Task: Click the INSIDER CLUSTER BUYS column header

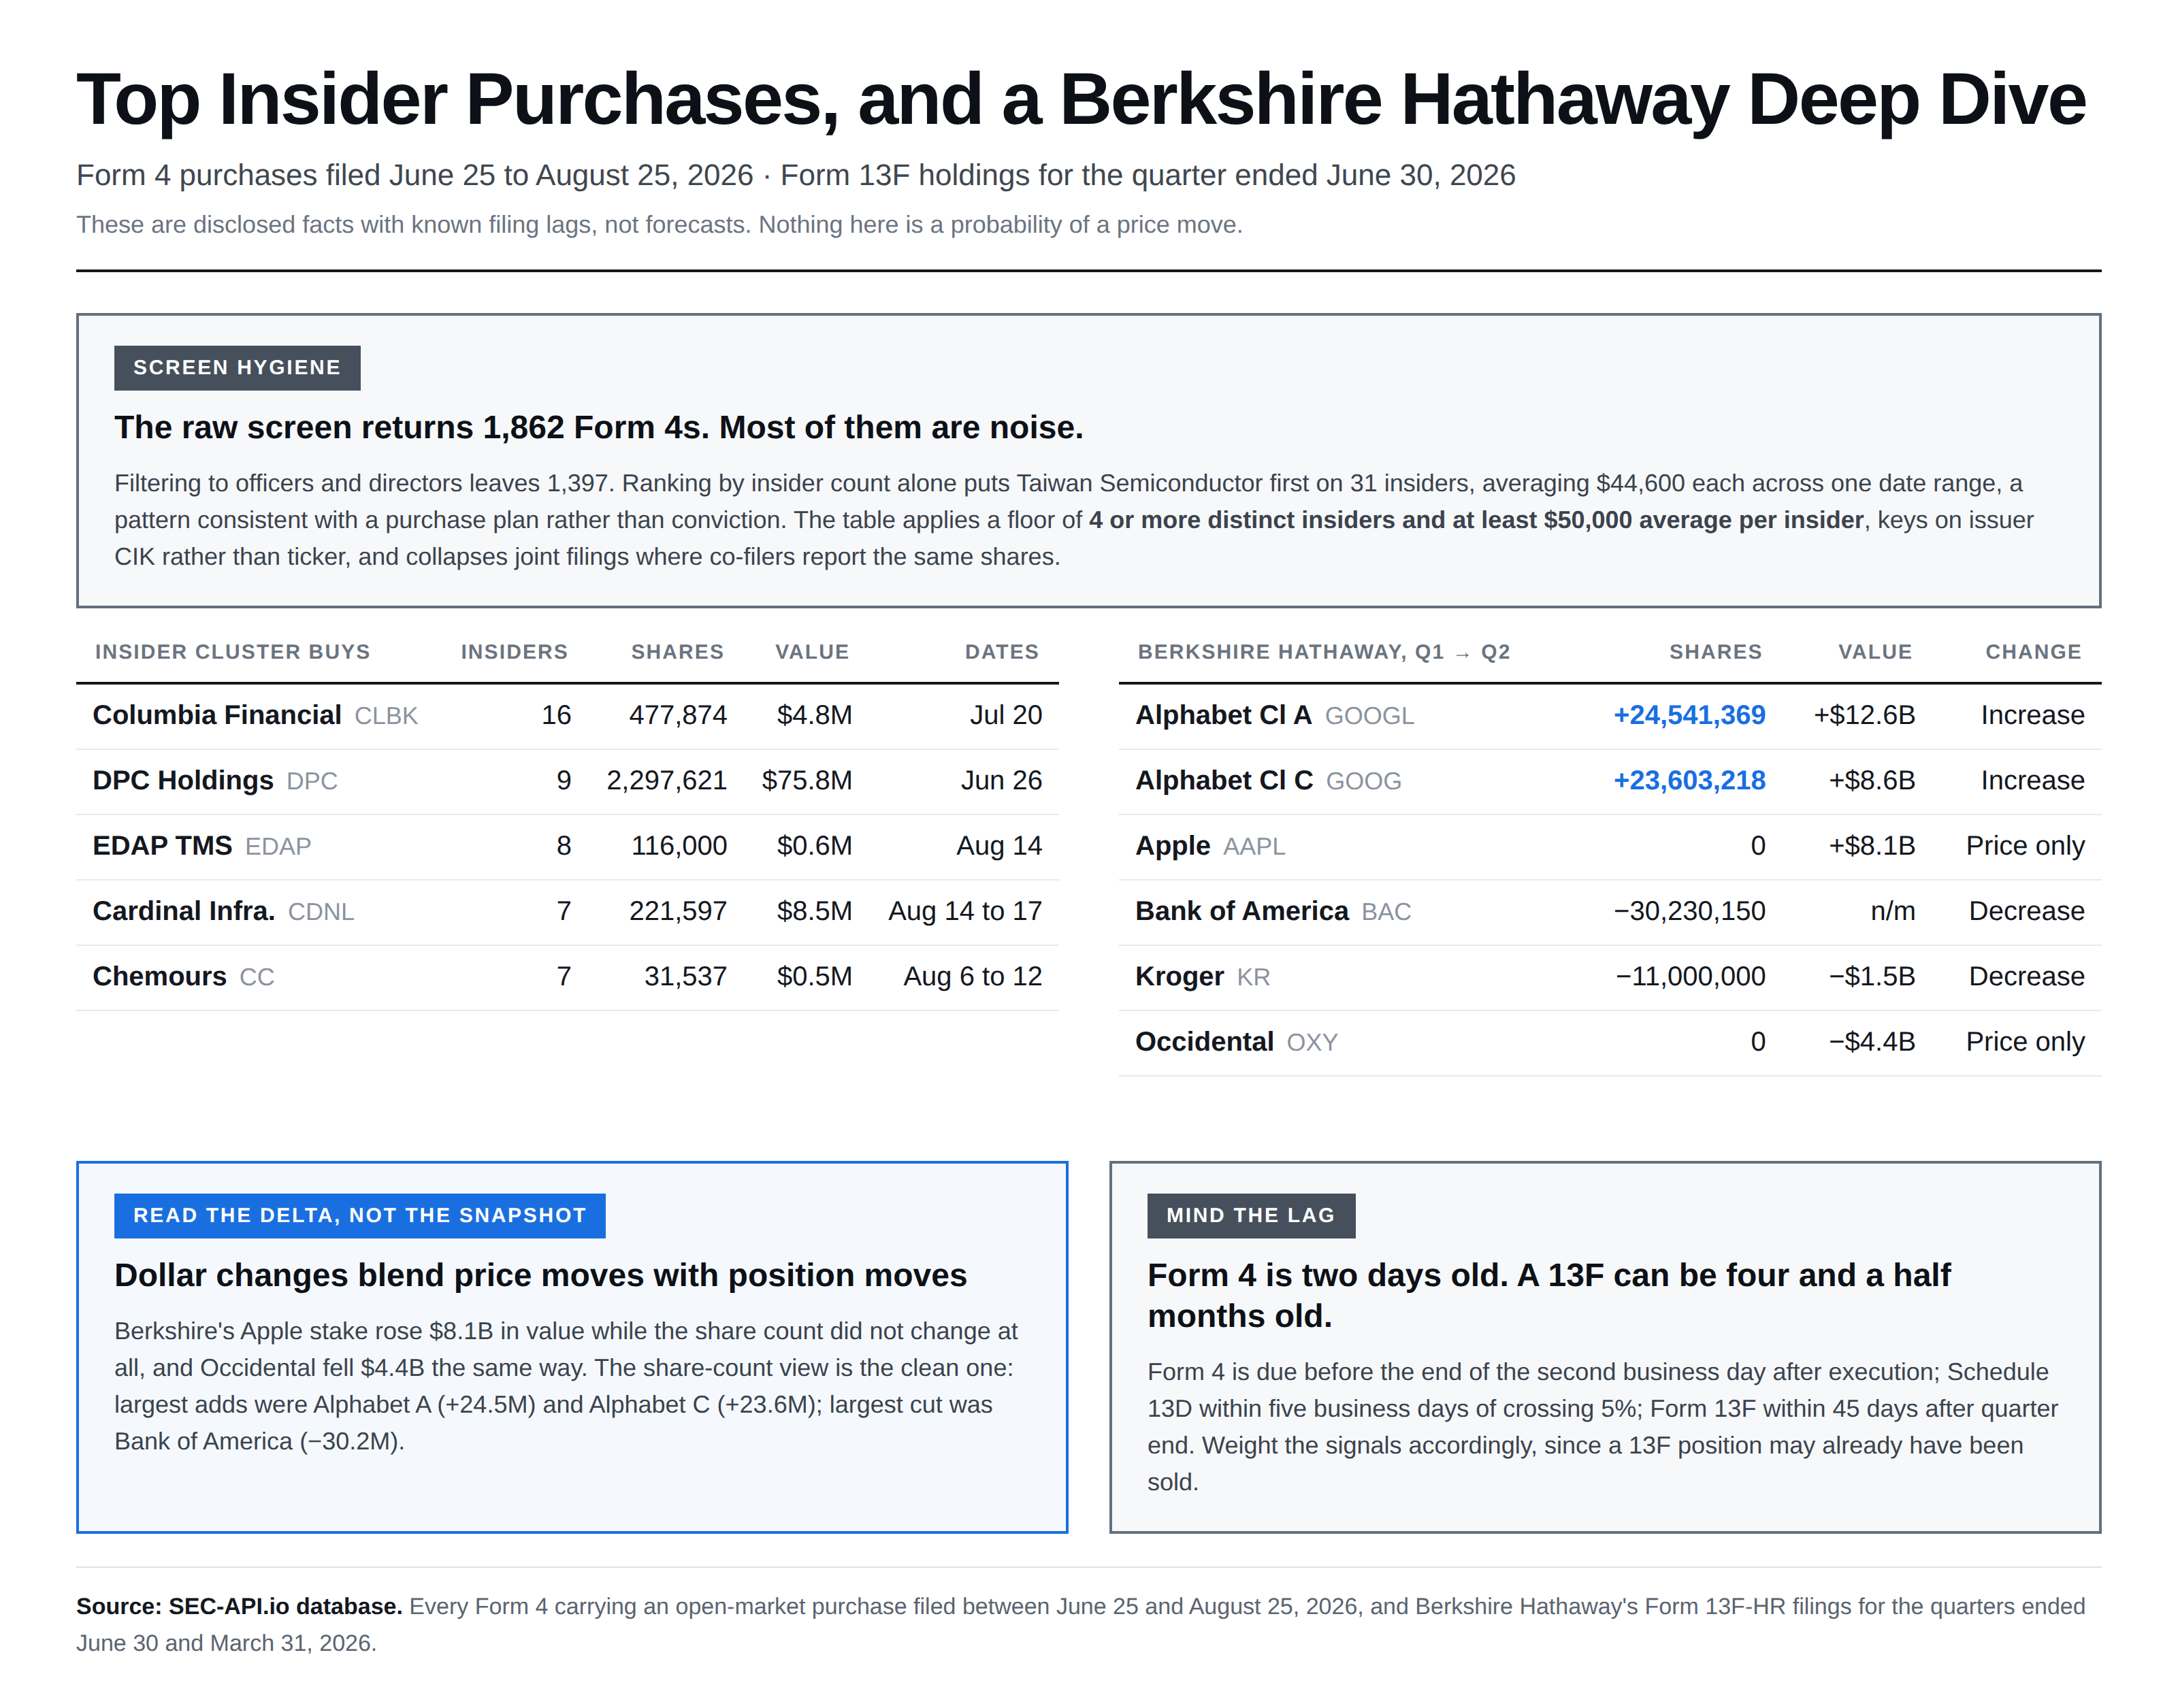Action: [232, 652]
